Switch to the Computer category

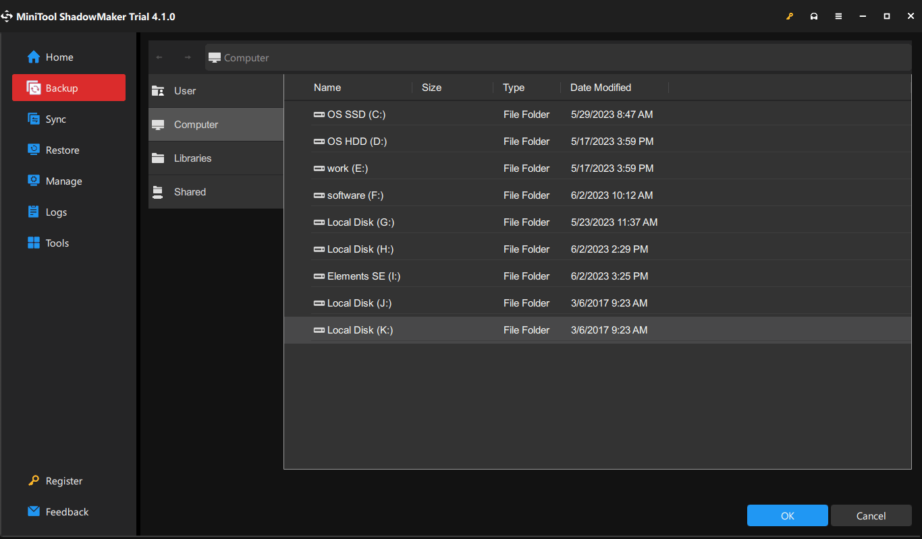(196, 124)
